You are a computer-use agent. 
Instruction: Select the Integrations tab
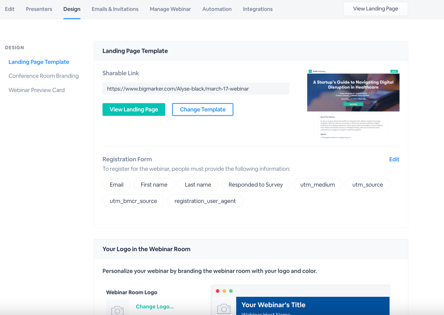pos(257,9)
